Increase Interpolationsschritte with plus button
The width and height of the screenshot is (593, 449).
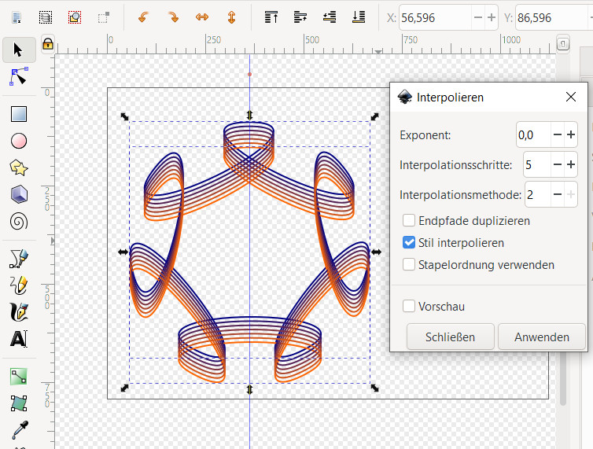(571, 164)
